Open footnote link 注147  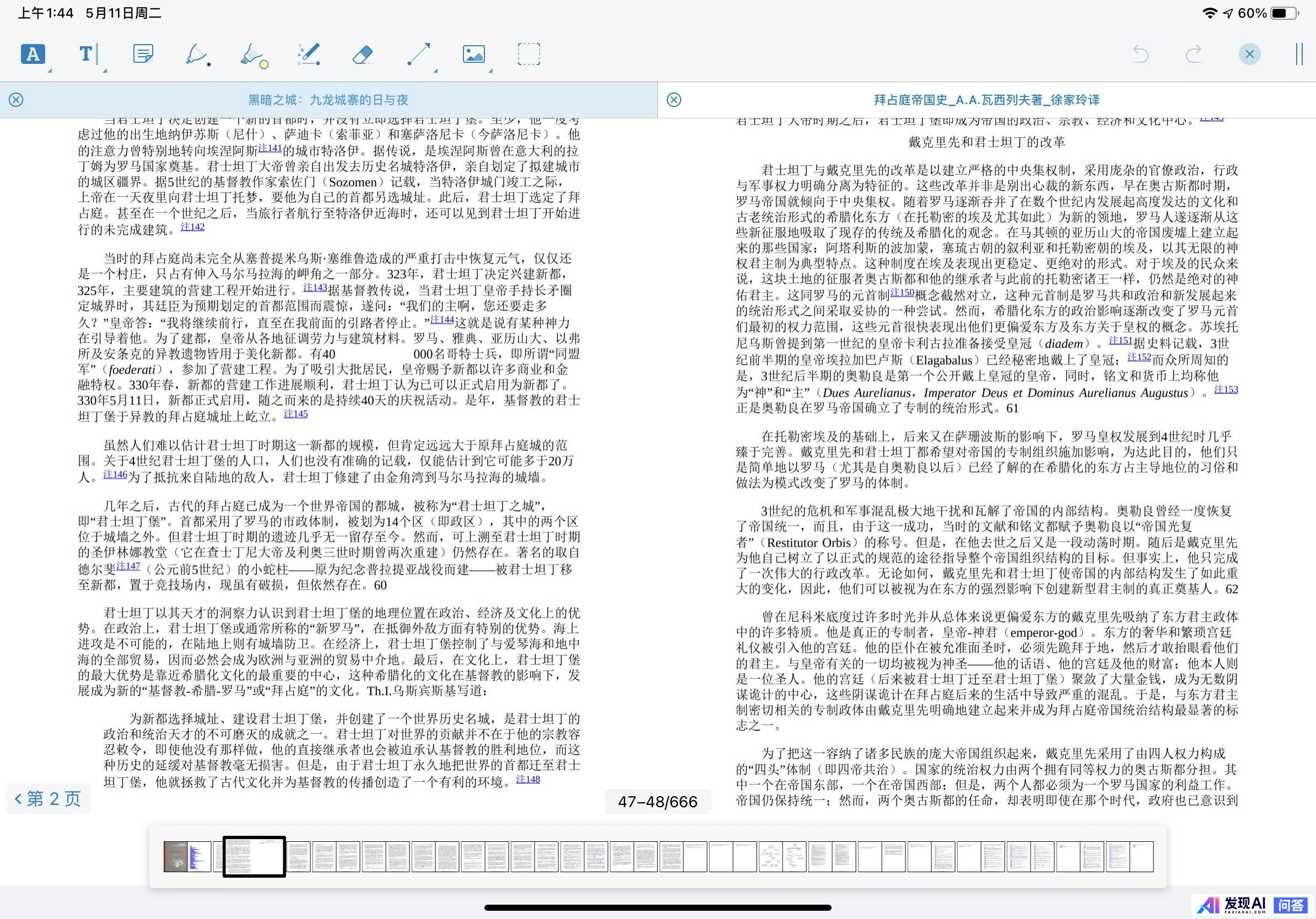[x=128, y=566]
